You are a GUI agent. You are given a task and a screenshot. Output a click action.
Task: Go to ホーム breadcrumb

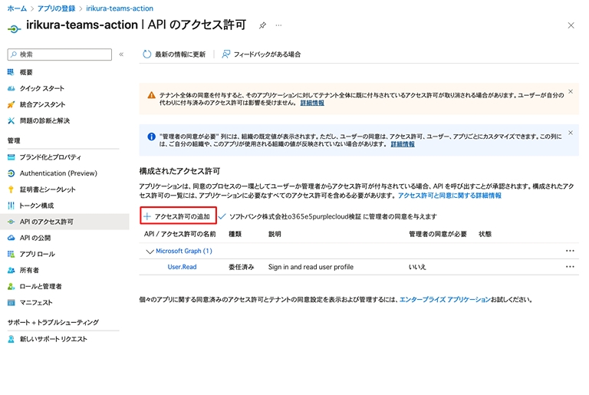coord(17,8)
